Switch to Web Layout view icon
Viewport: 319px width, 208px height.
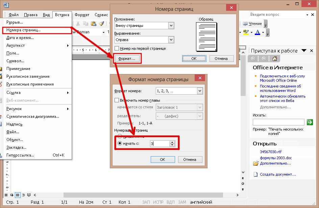click(12, 195)
